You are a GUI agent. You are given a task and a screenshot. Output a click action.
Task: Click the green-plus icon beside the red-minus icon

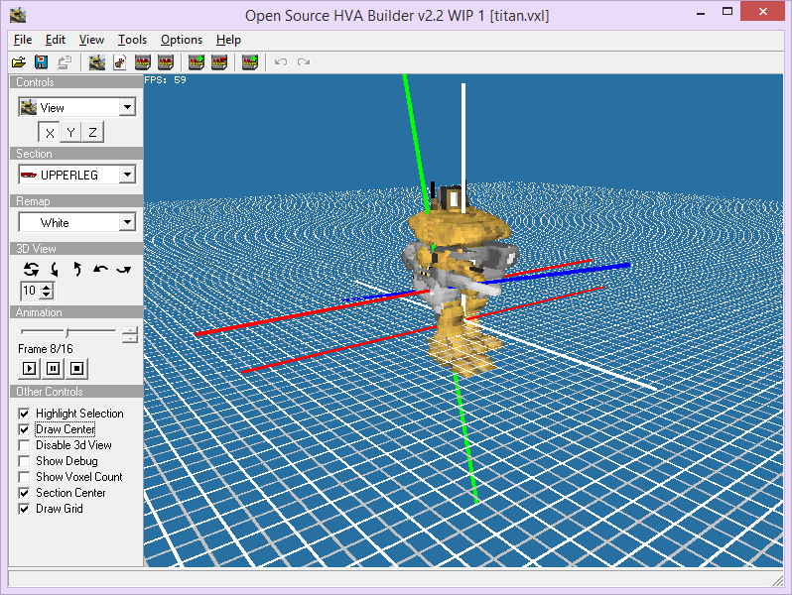tap(196, 62)
